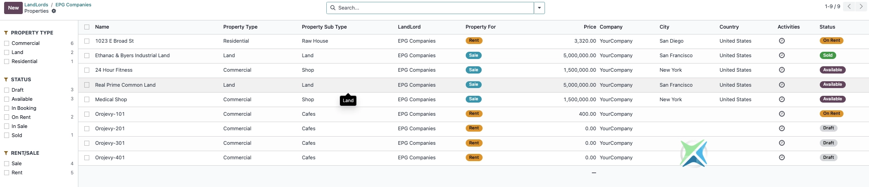The height and width of the screenshot is (187, 869).
Task: Click the green Sold status badge
Action: coord(828,55)
